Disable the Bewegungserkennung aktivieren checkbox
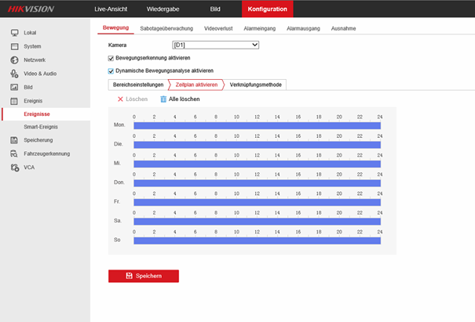 pos(111,58)
